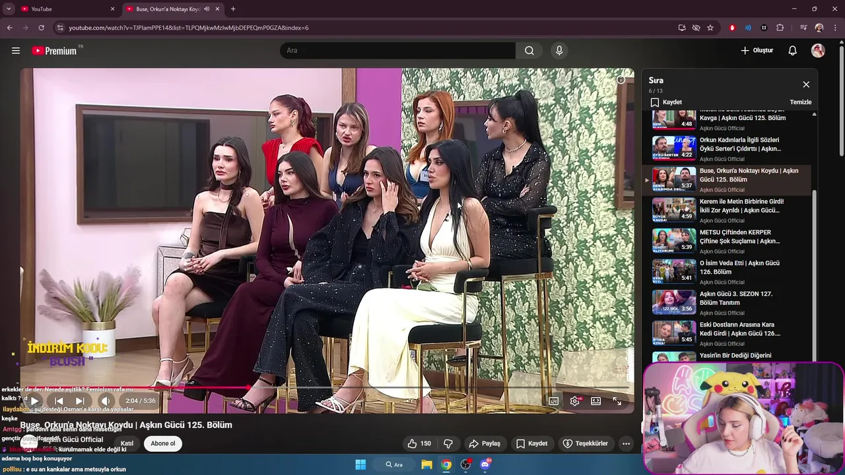845x475 pixels.
Task: Mute the video volume
Action: pos(105,400)
